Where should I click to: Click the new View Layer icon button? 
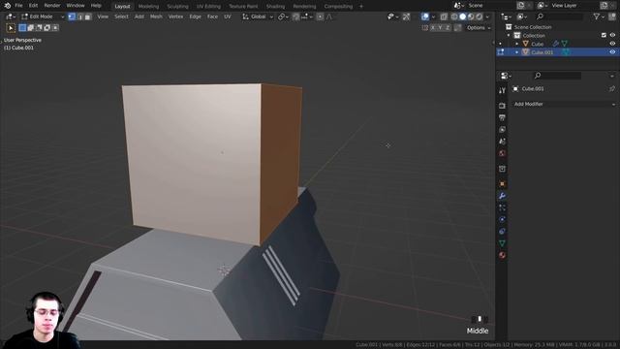pos(604,6)
